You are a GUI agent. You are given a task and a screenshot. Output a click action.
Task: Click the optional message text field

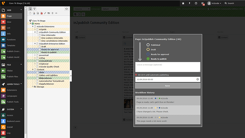[x=168, y=67]
